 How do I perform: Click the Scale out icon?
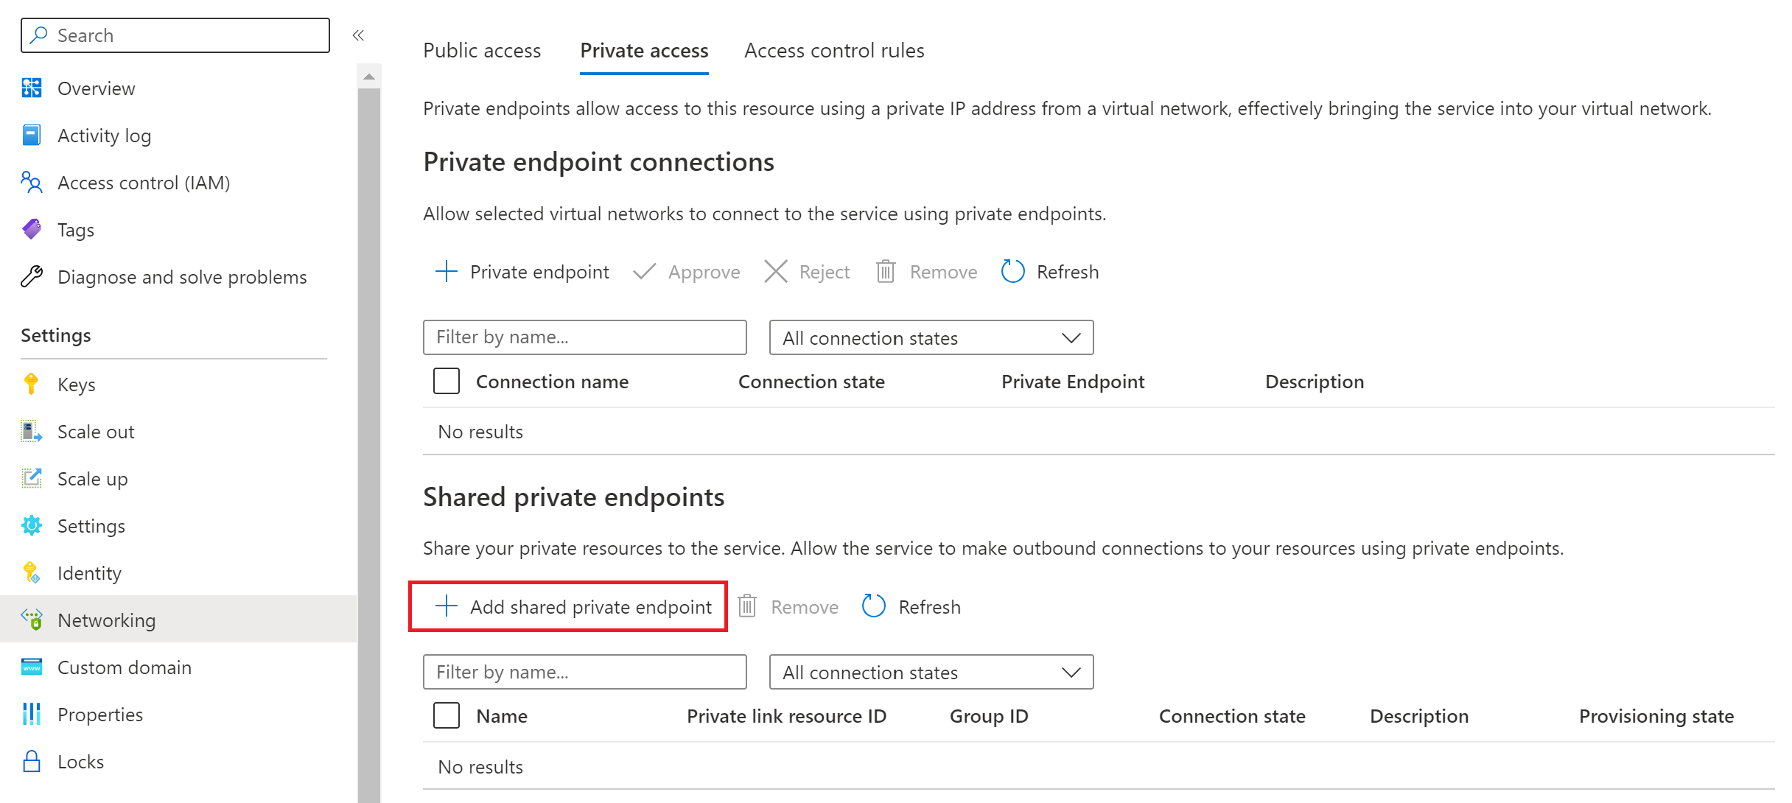click(32, 432)
